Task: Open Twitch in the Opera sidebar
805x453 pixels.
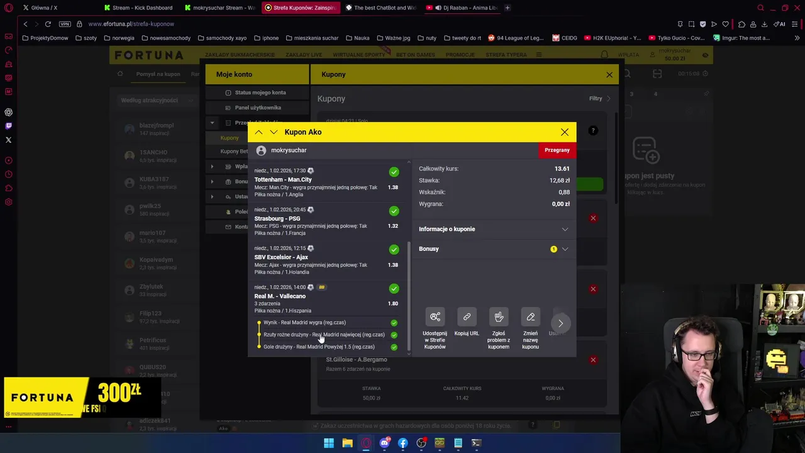Action: pos(8,126)
